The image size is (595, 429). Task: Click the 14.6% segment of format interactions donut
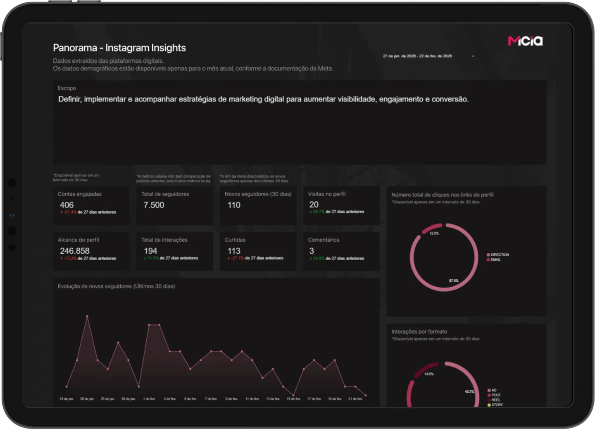point(426,369)
